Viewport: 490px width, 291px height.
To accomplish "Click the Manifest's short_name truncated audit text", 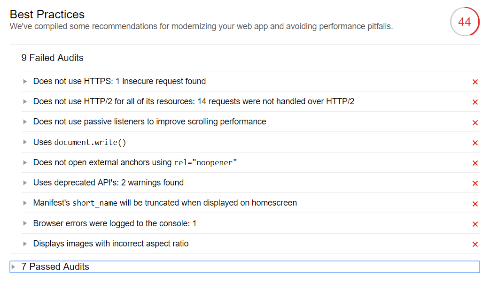I will pos(165,203).
